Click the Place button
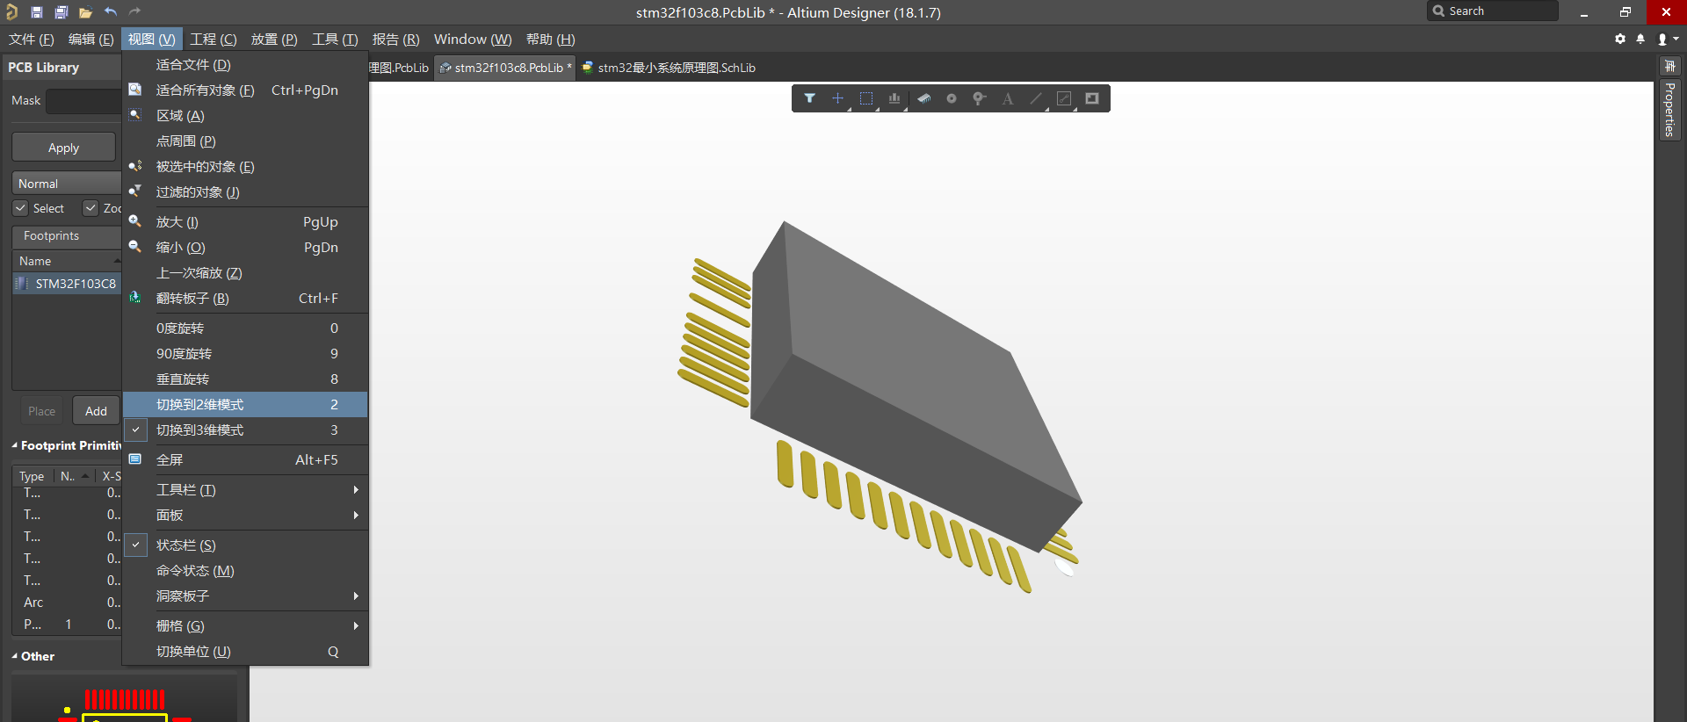The height and width of the screenshot is (722, 1687). click(41, 411)
